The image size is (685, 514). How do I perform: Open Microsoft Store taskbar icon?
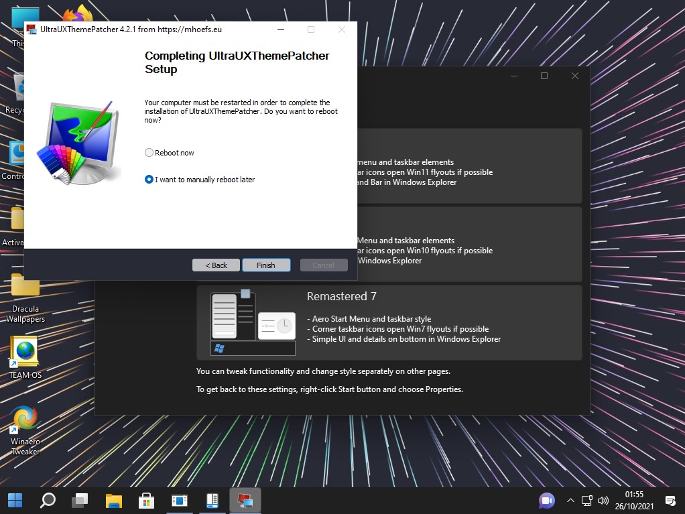click(x=146, y=501)
